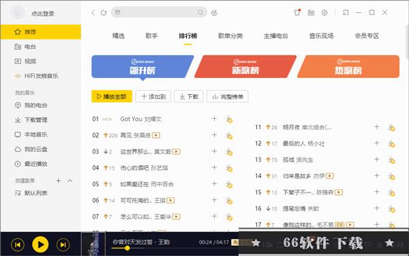The height and width of the screenshot is (256, 409).
Task: Switch to the 精选 tab
Action: (x=119, y=35)
